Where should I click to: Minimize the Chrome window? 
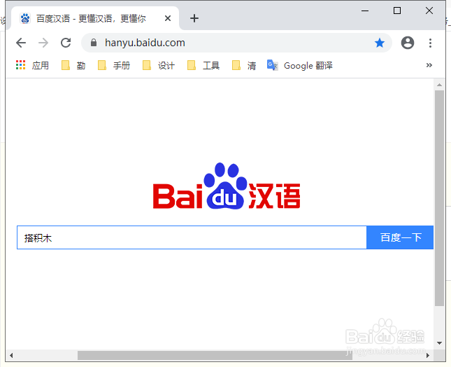[365, 11]
